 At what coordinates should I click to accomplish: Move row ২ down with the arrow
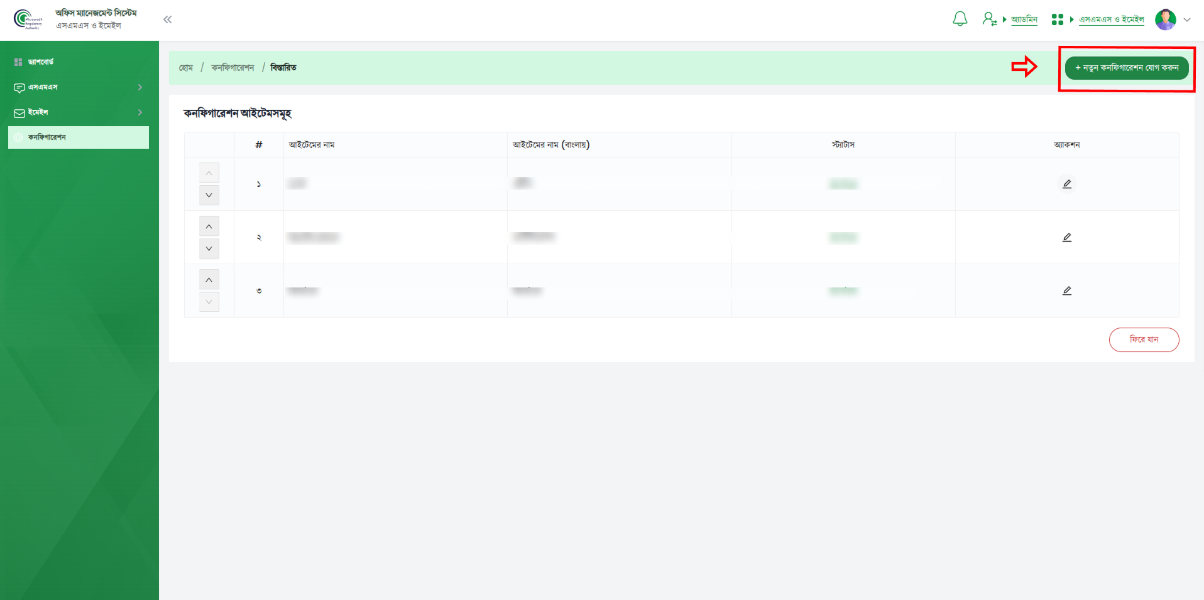point(209,249)
